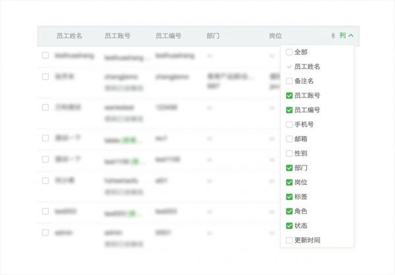Hide the 标签 column via its checkbox

(290, 197)
